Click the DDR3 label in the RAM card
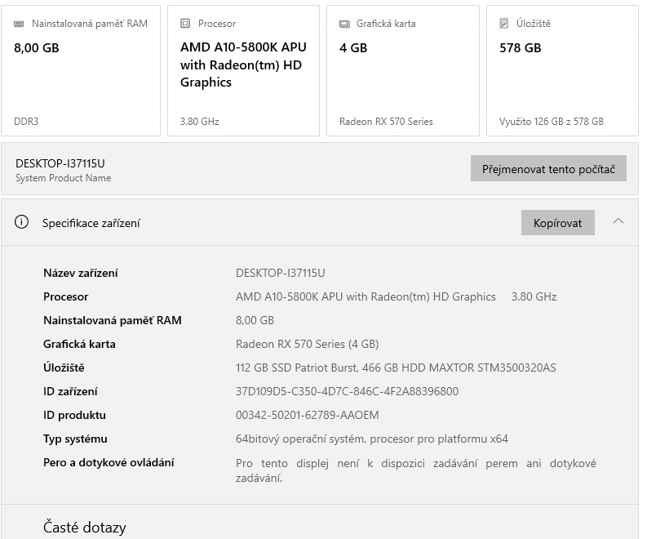647x539 pixels. coord(26,122)
